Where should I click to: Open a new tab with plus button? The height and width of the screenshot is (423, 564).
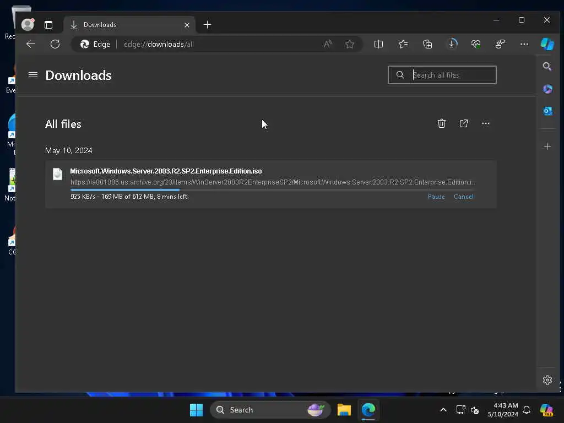point(207,25)
